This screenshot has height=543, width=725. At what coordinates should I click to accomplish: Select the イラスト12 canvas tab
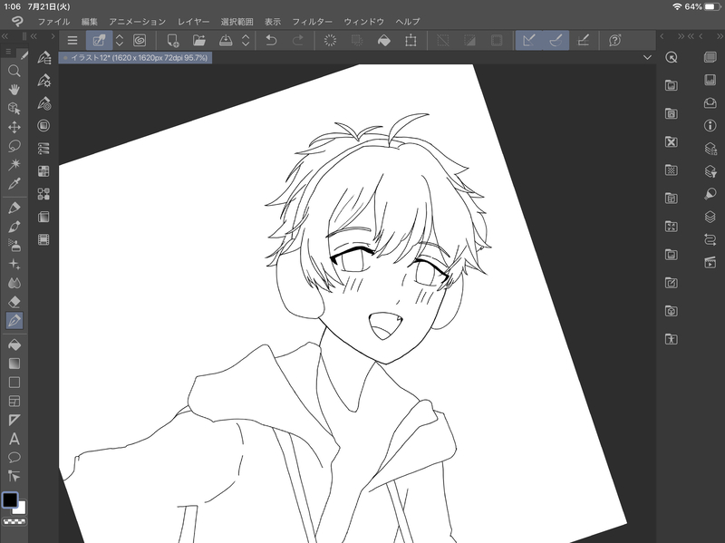tap(135, 58)
